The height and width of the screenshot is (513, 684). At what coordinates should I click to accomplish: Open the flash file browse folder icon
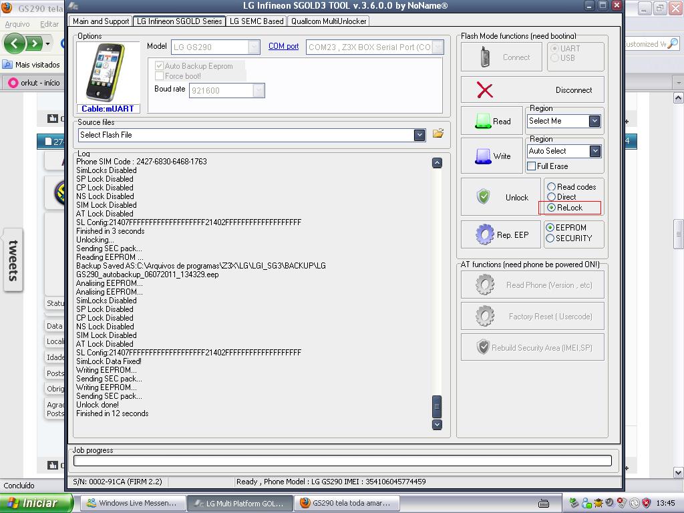438,134
